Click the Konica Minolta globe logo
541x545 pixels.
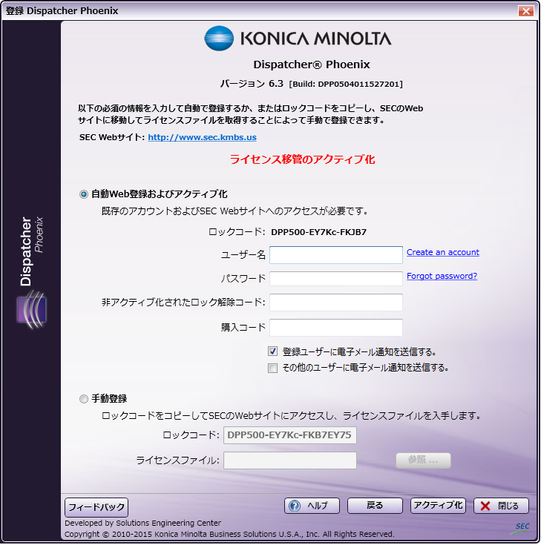pyautogui.click(x=219, y=39)
